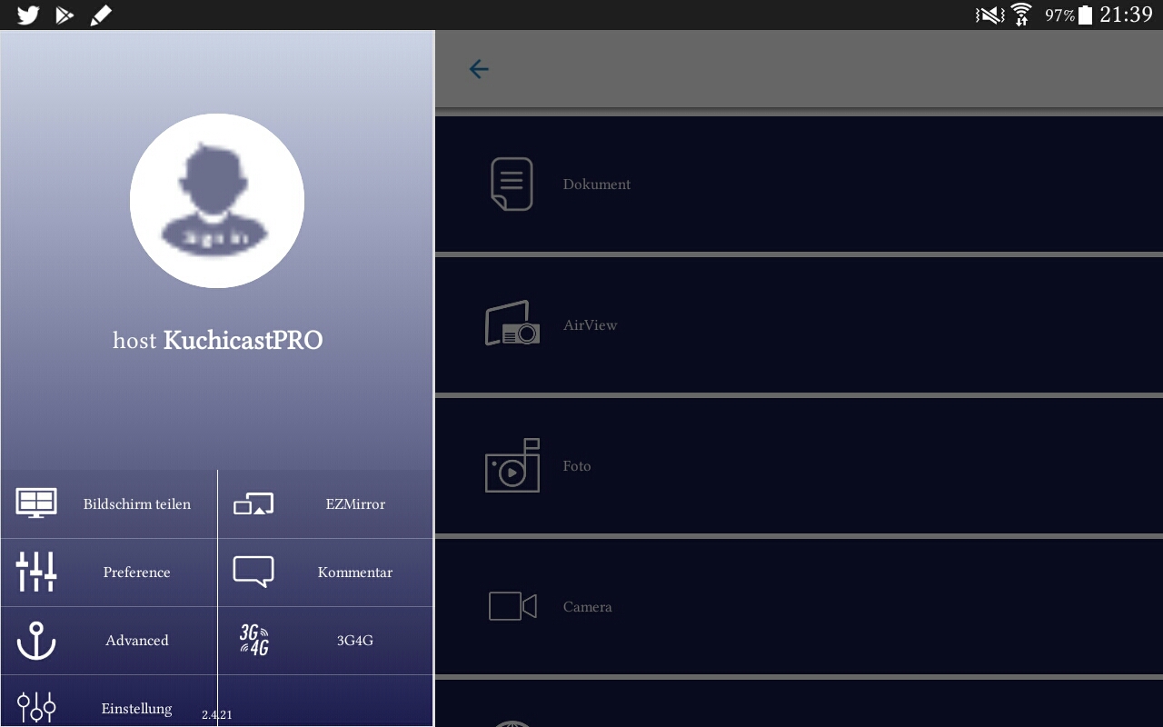1163x727 pixels.
Task: Tap the 21:39 clock
Action: click(1127, 15)
